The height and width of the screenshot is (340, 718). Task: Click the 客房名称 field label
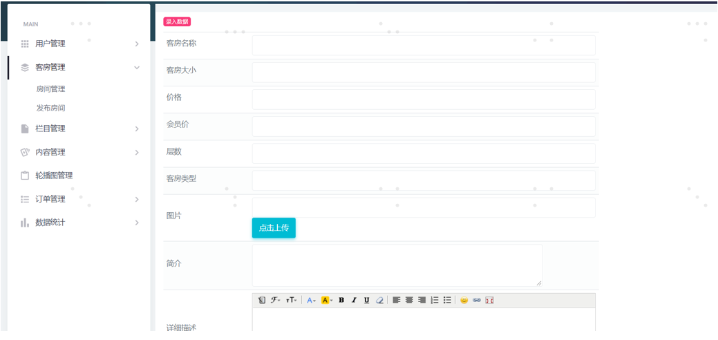tap(181, 44)
